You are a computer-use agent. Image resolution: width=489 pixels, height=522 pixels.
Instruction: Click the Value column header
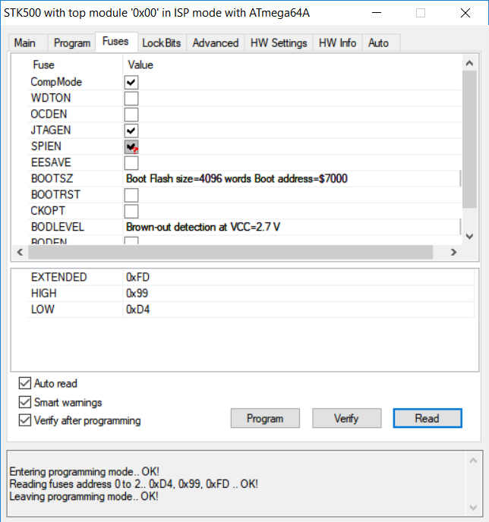(x=140, y=65)
